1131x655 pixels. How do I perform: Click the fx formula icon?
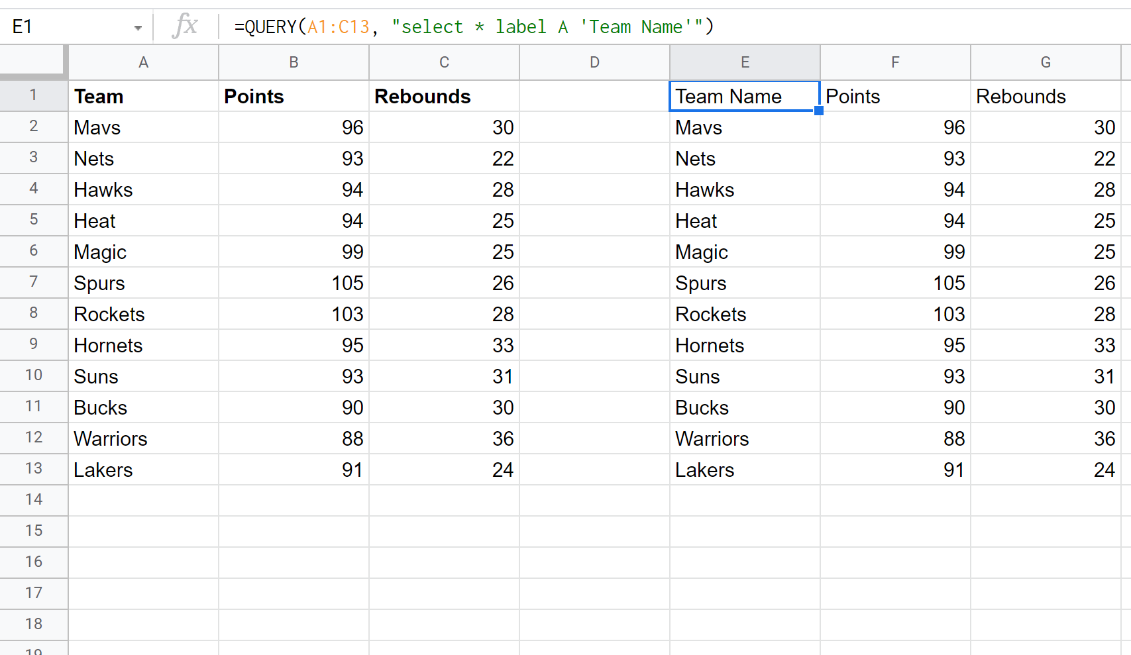[186, 26]
